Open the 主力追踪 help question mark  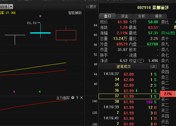[77, 98]
